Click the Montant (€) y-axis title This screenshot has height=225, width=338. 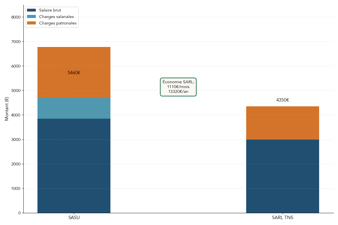coord(6,108)
